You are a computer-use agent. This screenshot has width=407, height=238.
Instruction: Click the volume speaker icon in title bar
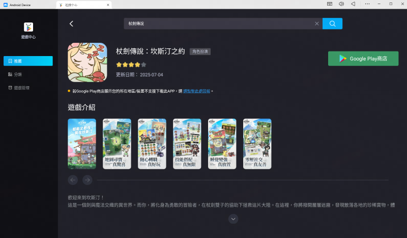[x=341, y=4]
